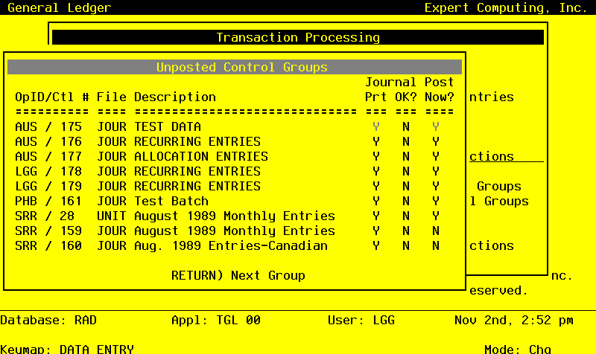Click the Database: RAD status entry
596x354 pixels.
[48, 321]
